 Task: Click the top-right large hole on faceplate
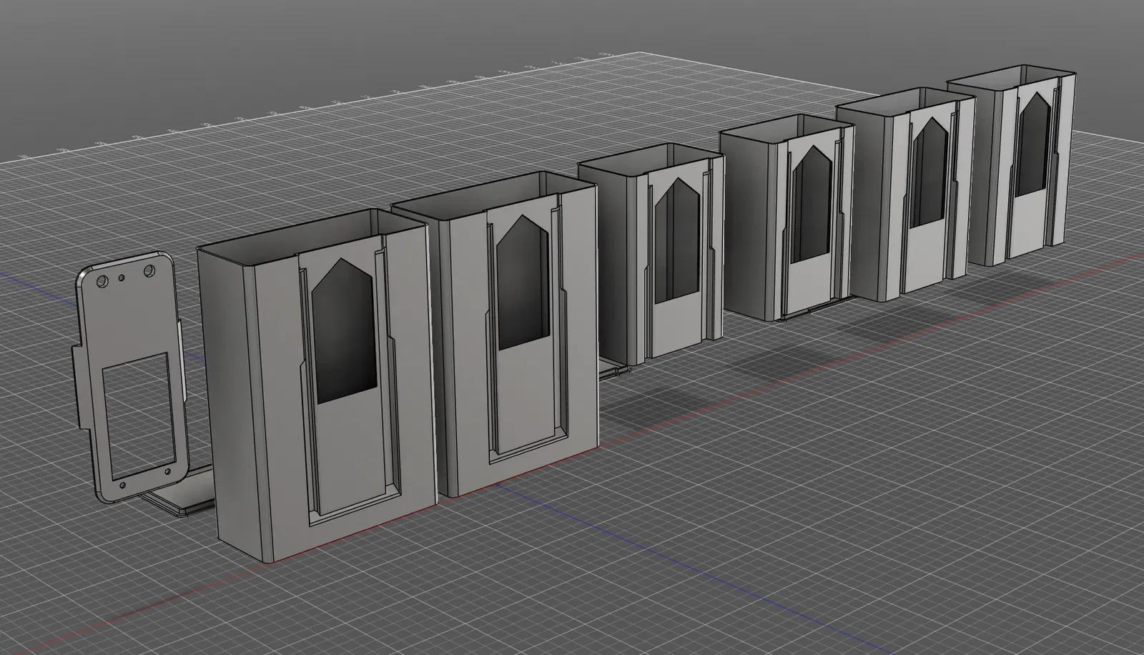[x=151, y=271]
